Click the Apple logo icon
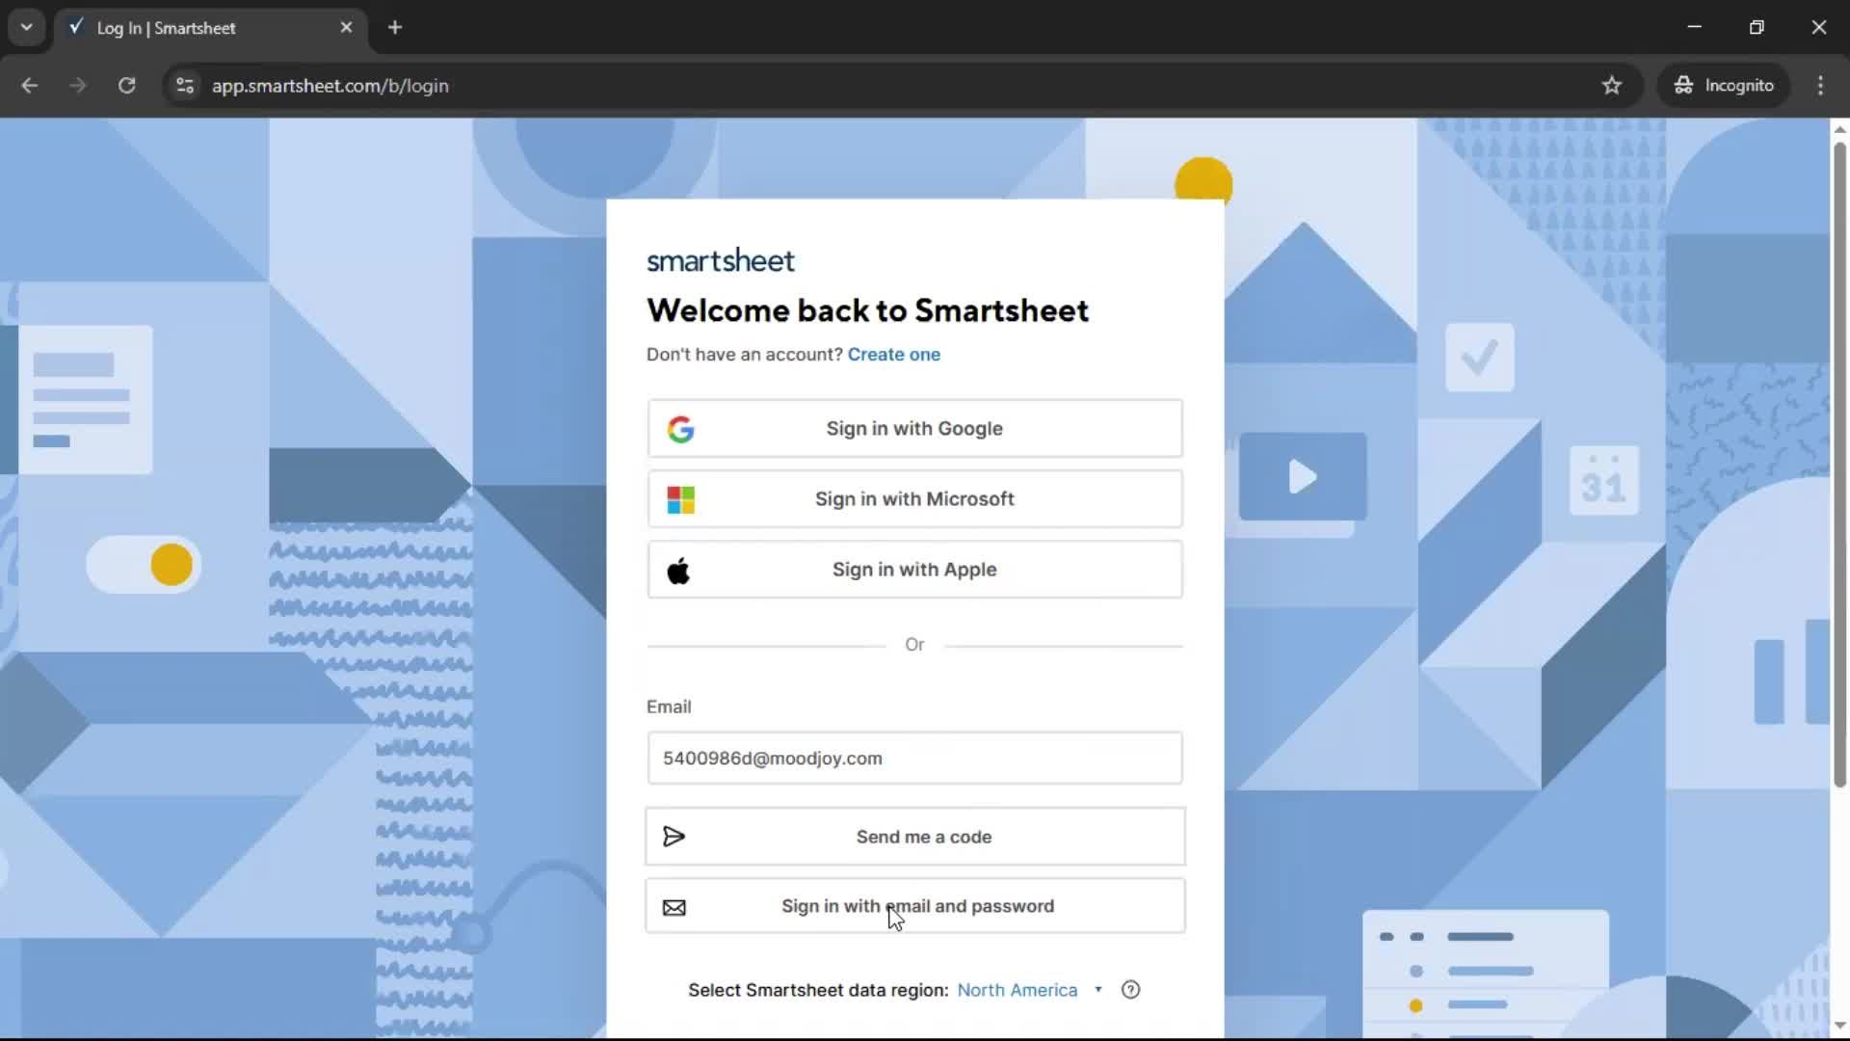1850x1041 pixels. pos(679,570)
